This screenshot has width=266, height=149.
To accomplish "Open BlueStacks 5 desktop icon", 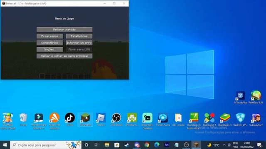I will (x=225, y=120).
